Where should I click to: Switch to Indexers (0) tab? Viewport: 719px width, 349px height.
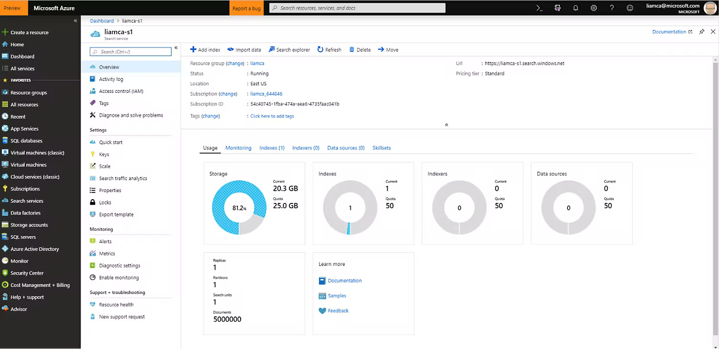pyautogui.click(x=306, y=148)
